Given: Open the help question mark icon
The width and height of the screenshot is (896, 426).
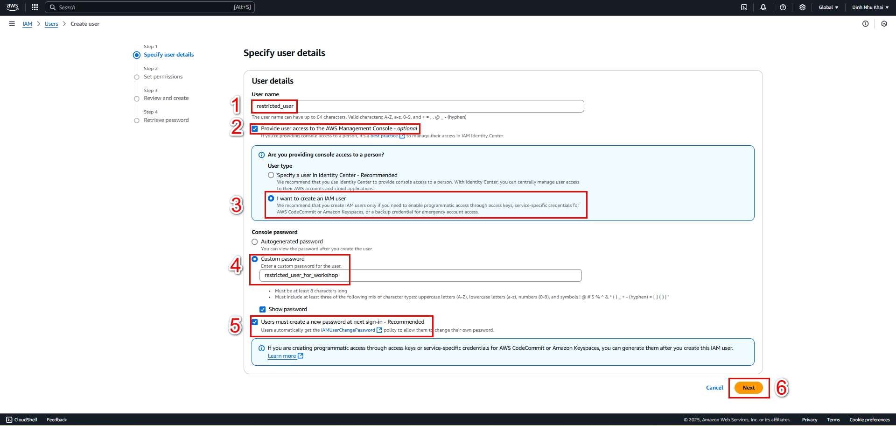Looking at the screenshot, I should click(x=783, y=7).
